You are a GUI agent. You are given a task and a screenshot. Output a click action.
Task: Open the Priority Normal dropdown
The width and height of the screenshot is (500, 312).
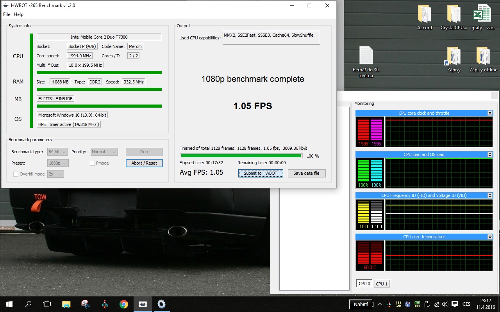pos(104,152)
